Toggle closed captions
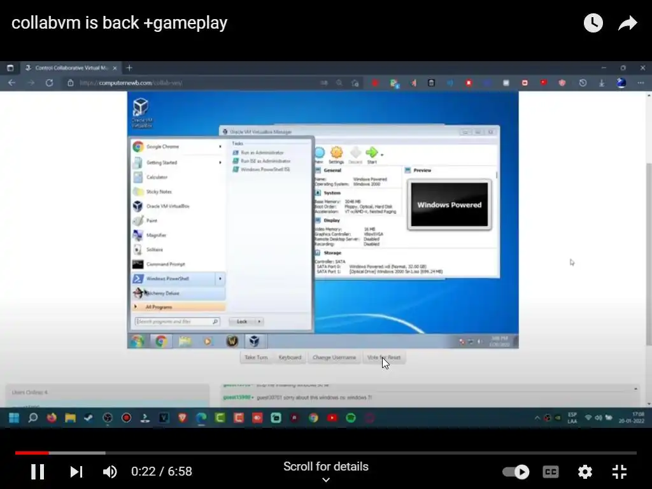This screenshot has width=652, height=489. 551,472
